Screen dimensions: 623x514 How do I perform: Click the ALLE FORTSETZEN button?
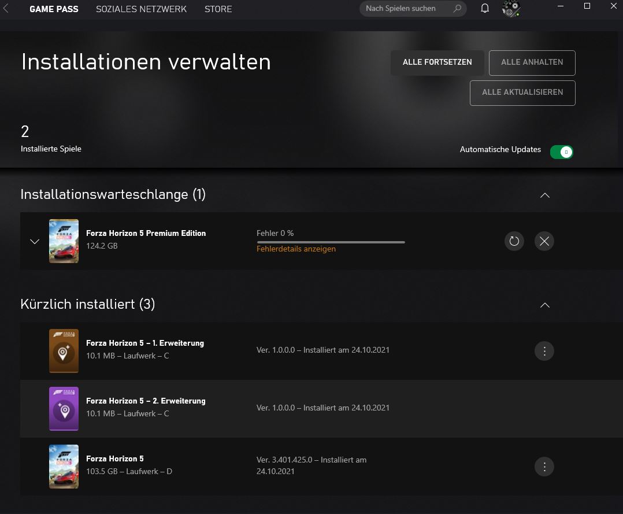(437, 62)
